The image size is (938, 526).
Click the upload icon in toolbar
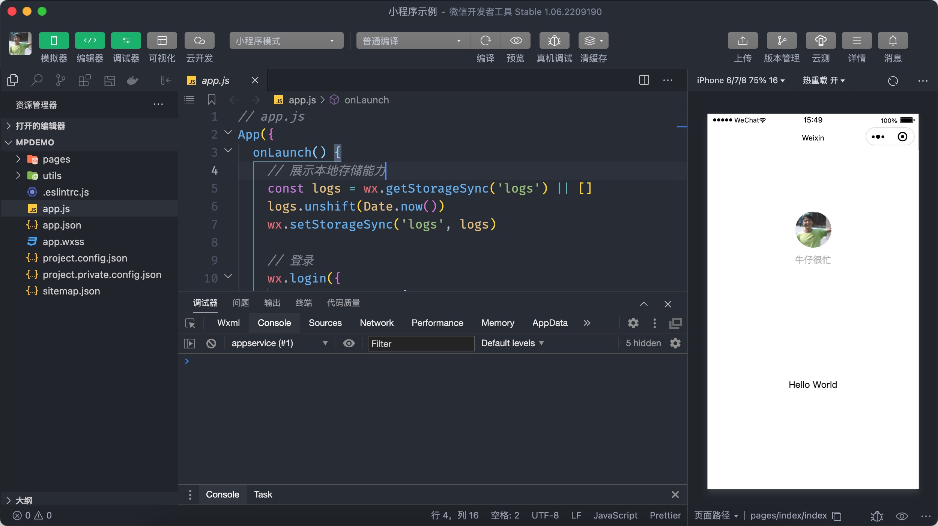click(x=743, y=40)
